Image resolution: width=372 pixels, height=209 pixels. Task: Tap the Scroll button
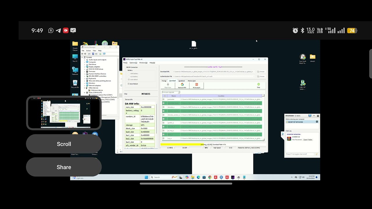tap(64, 144)
